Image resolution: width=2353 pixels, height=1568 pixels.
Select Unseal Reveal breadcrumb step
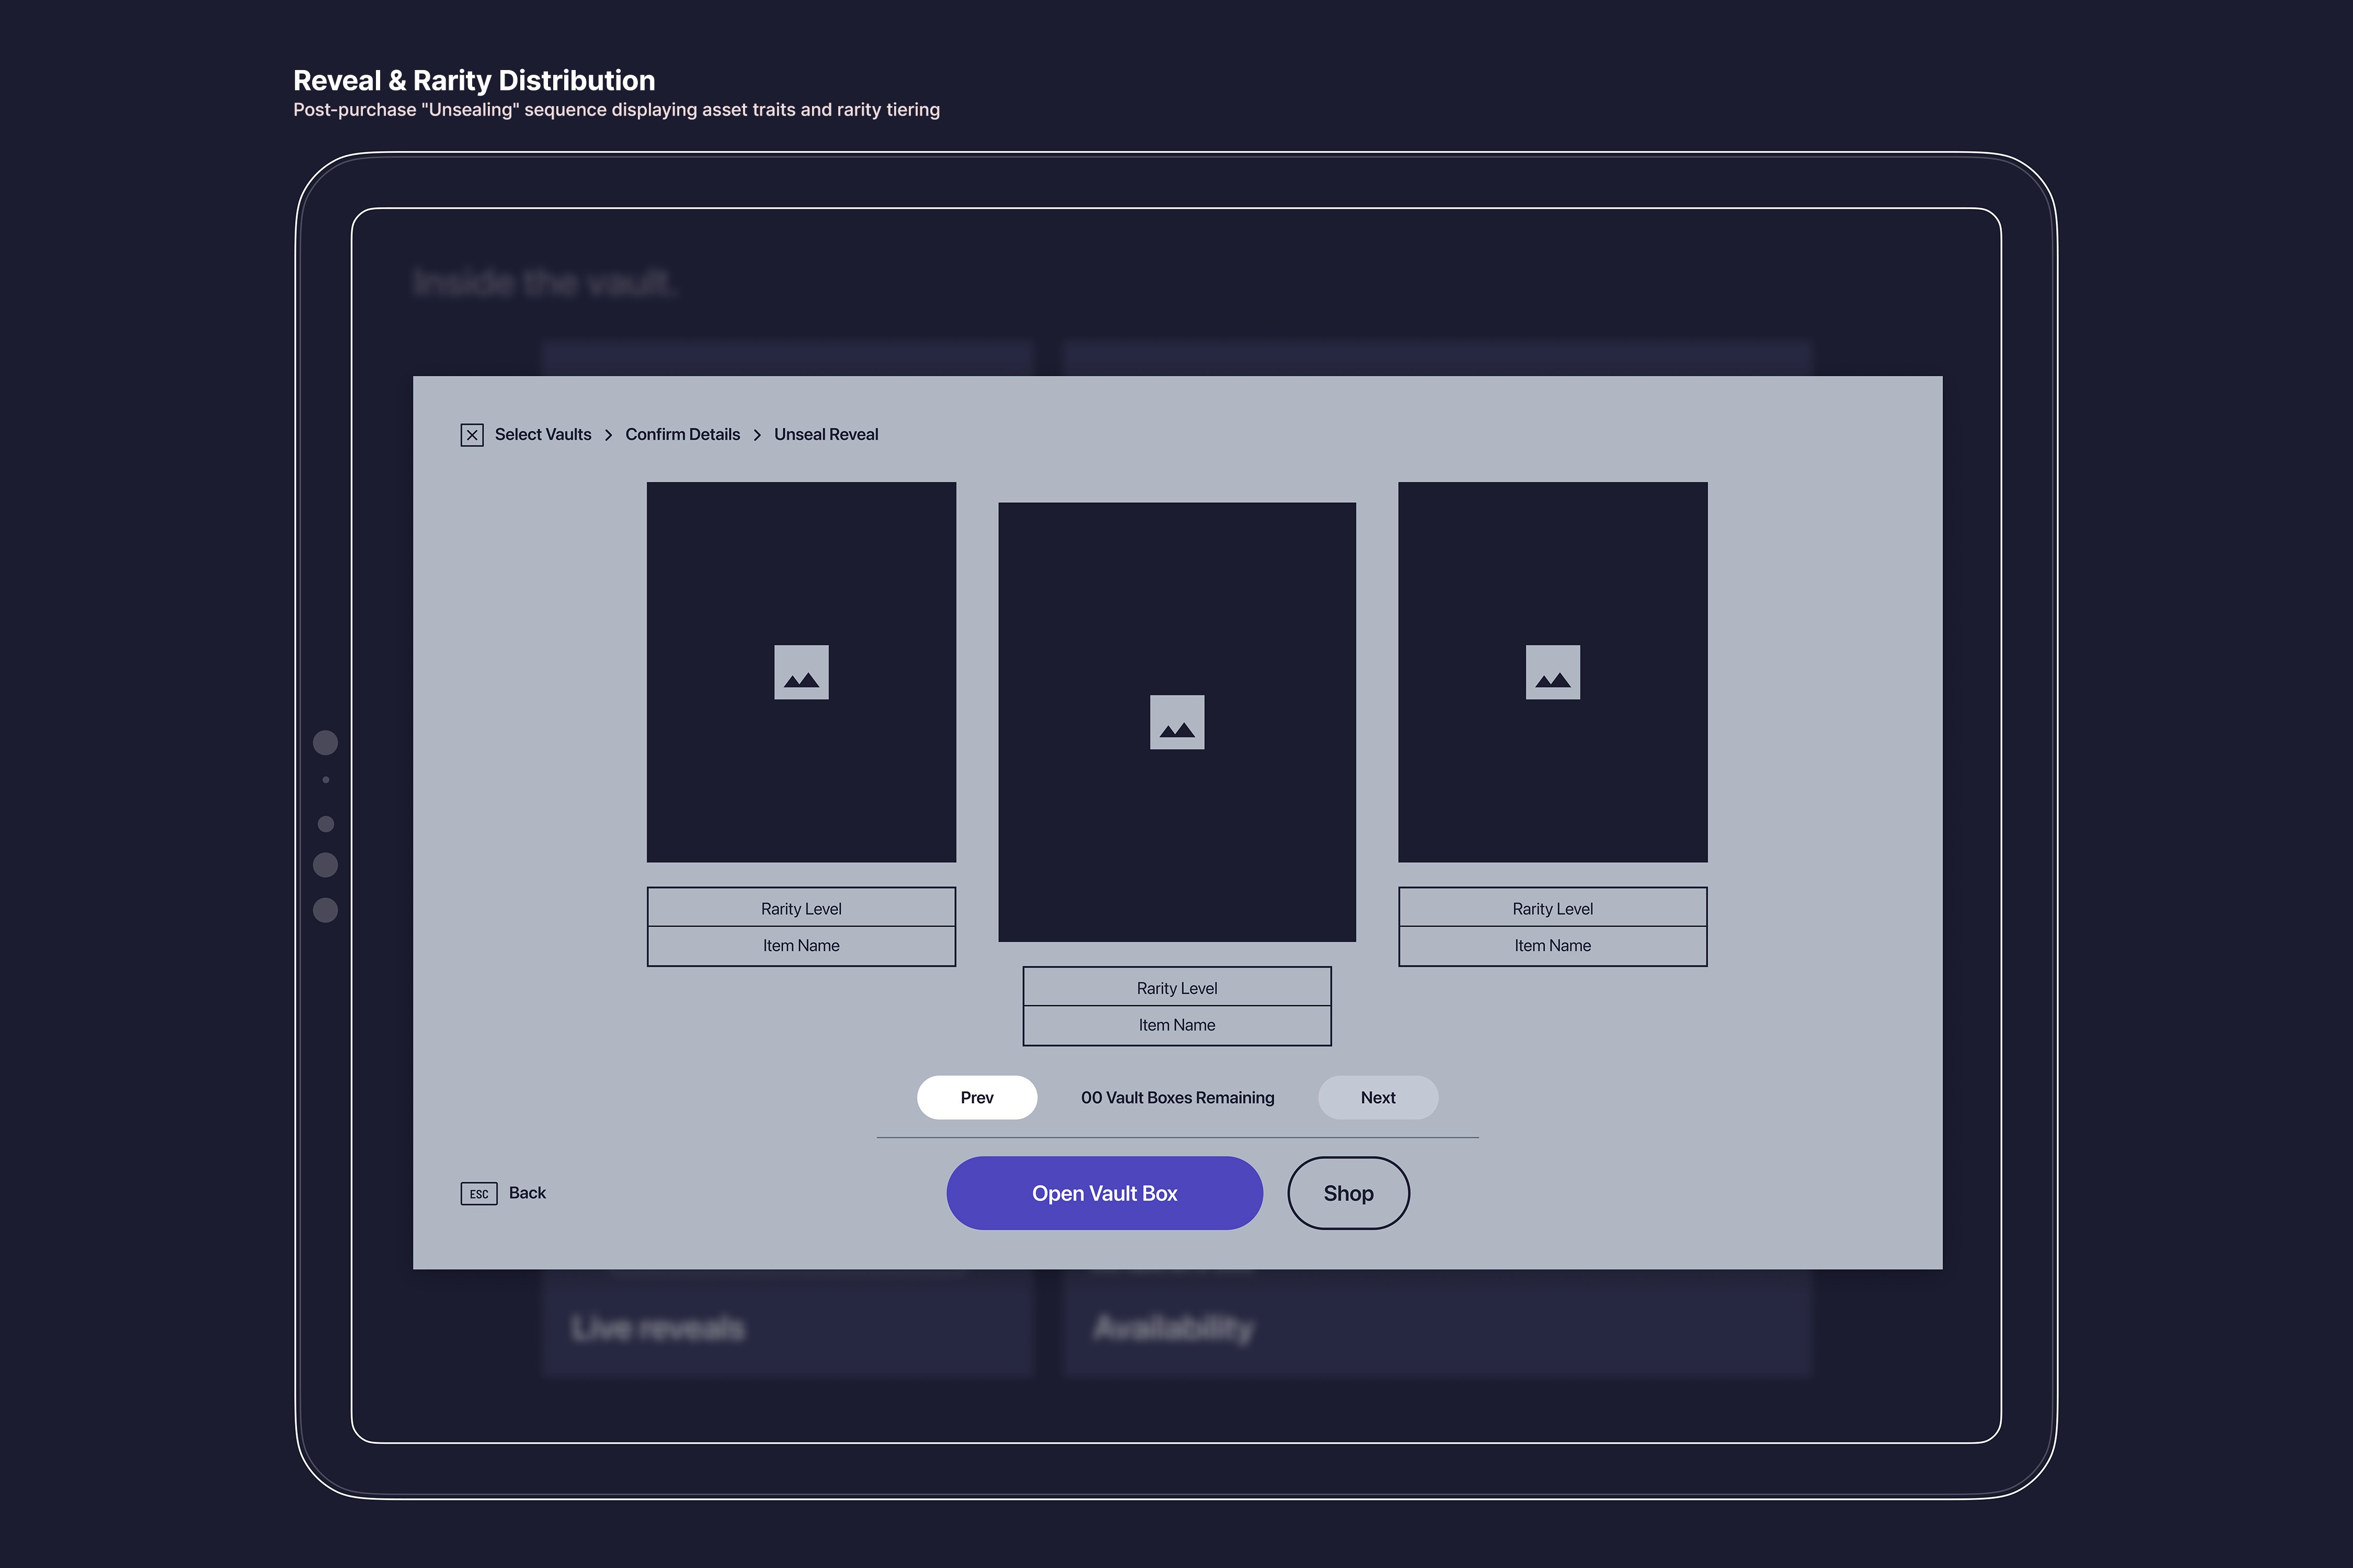(825, 434)
